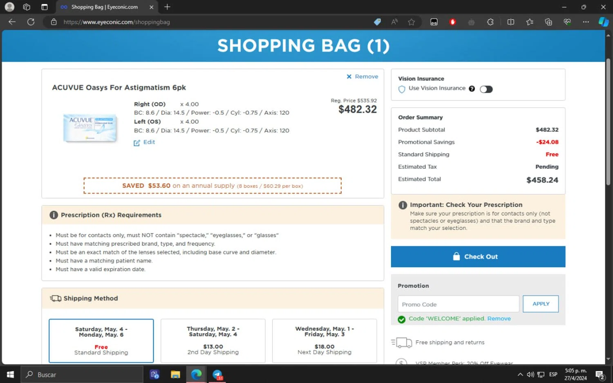
Task: Open File Explorer from taskbar
Action: 175,374
